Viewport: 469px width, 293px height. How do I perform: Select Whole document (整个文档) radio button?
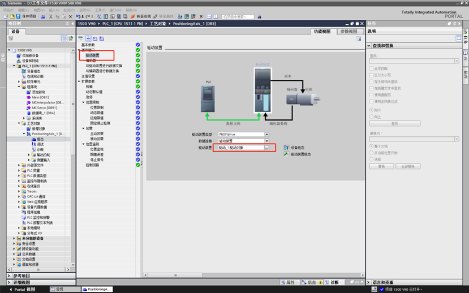click(x=371, y=146)
